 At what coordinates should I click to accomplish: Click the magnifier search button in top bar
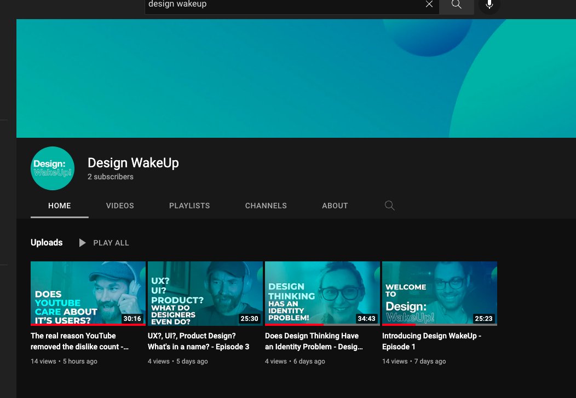(x=457, y=5)
